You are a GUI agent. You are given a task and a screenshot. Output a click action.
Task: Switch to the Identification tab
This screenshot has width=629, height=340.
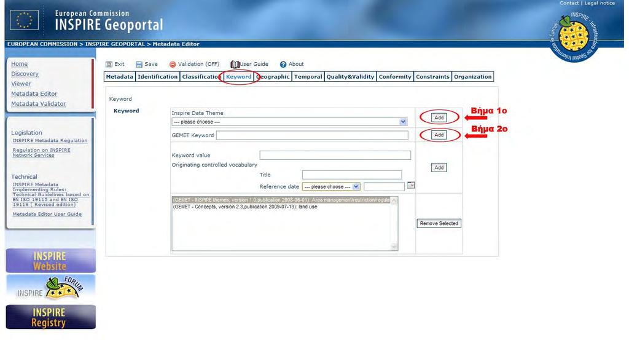[x=157, y=77]
